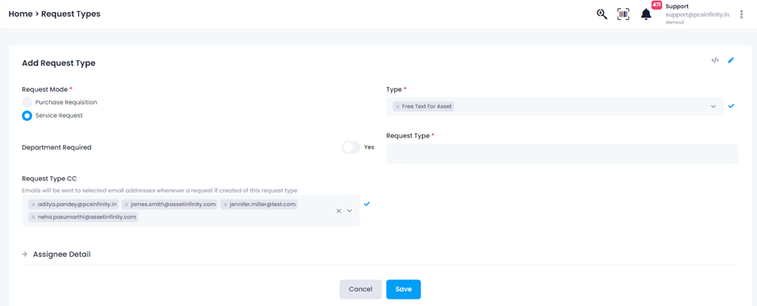Toggle the Department Required switch
Screen dimensions: 757x306
pyautogui.click(x=351, y=147)
